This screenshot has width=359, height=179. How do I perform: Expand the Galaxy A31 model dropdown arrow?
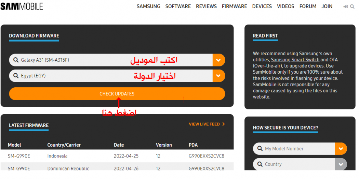tap(219, 60)
